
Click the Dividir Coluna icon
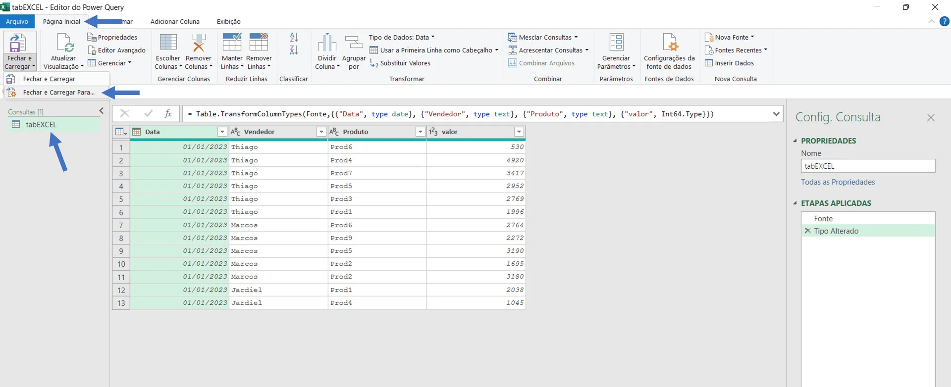(327, 43)
